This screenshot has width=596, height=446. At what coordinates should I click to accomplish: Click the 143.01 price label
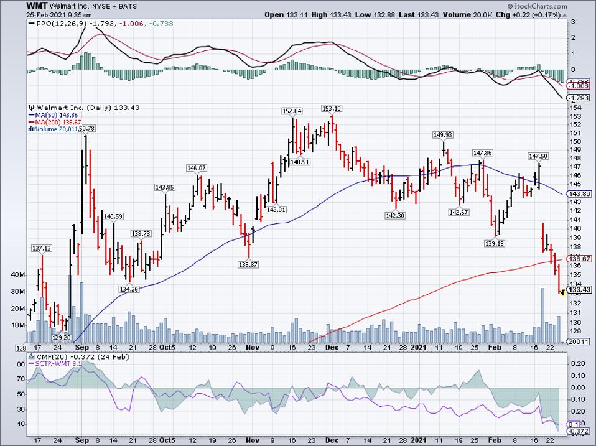[x=276, y=210]
